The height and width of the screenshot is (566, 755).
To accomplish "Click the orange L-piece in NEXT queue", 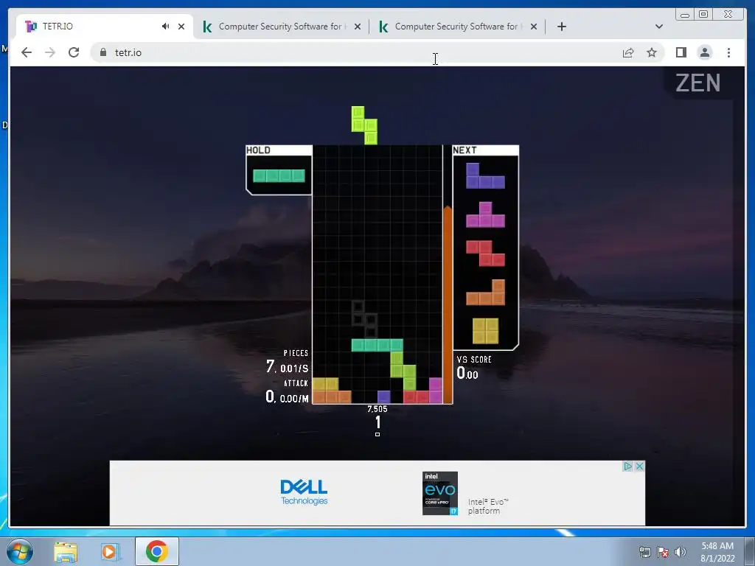I will [x=485, y=292].
